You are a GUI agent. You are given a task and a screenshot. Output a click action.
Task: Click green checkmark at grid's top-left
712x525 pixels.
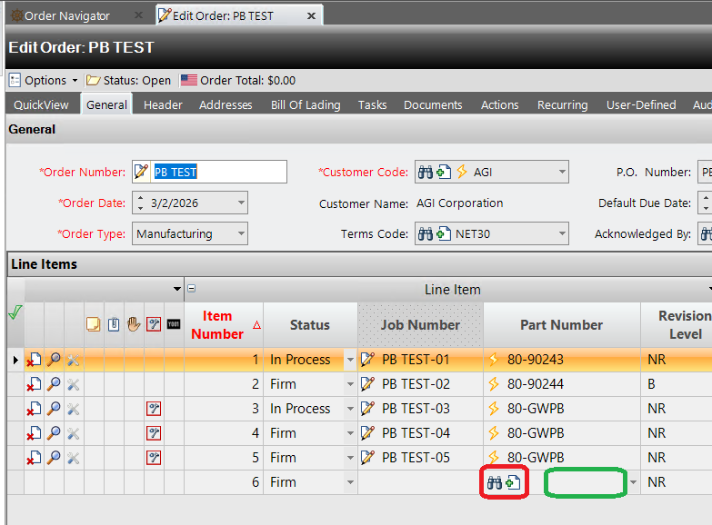13,312
